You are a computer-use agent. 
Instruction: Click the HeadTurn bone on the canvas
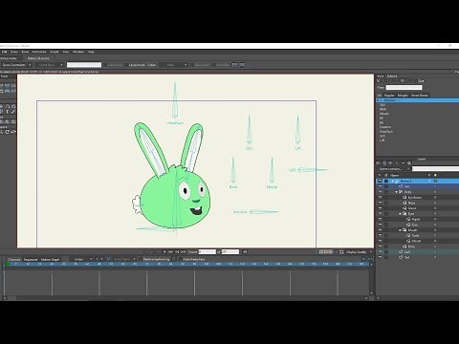pyautogui.click(x=175, y=100)
